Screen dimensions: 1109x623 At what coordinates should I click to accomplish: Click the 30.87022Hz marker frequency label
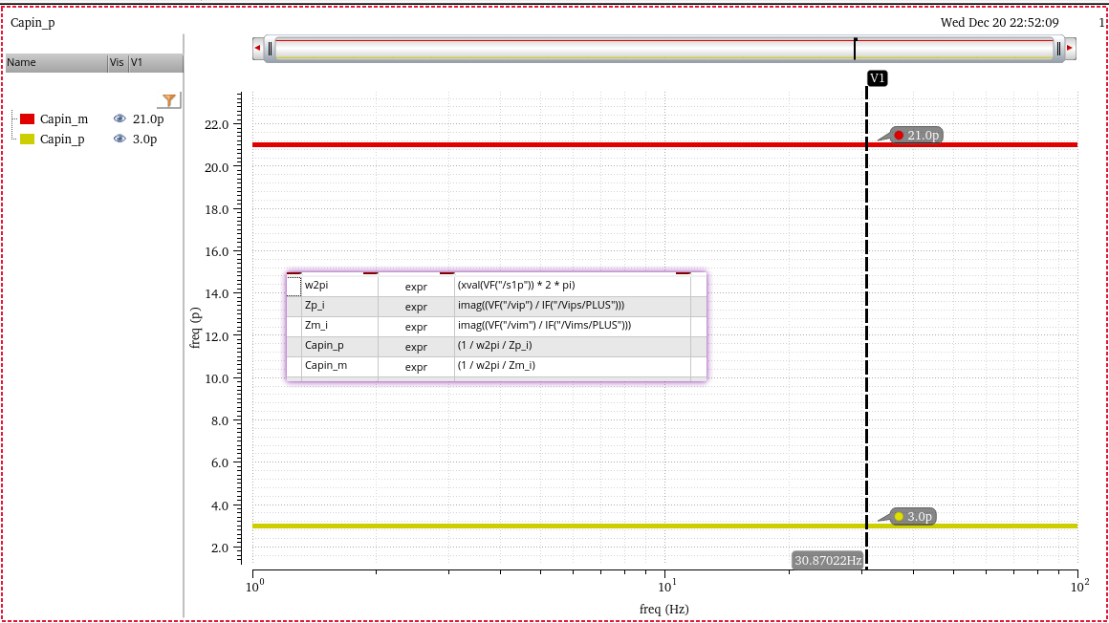click(828, 560)
